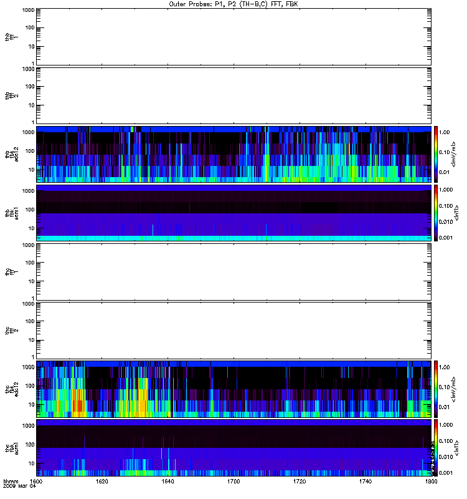
Task: Click the 0.10 value on thc edc12 color bar
Action: tap(445, 387)
